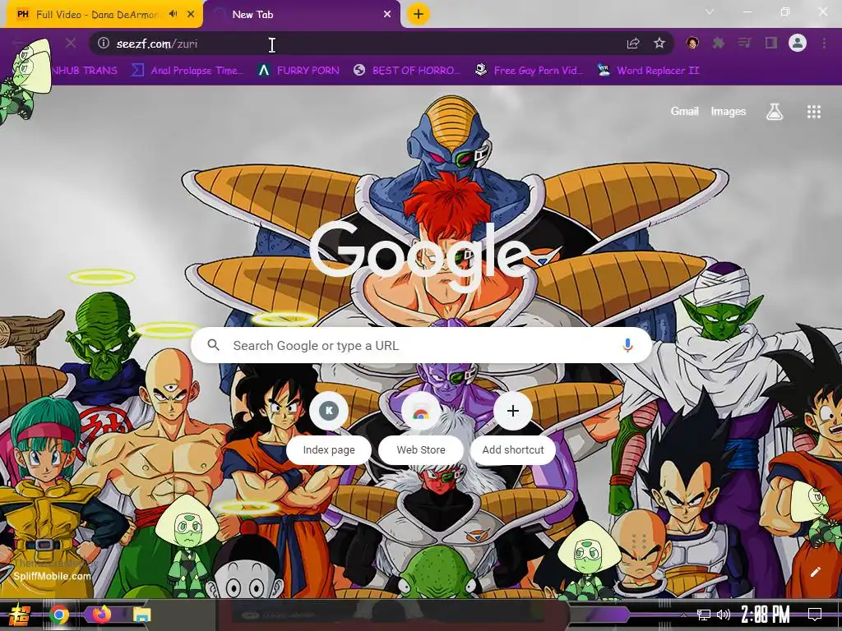Viewport: 842px width, 631px height.
Task: Open Chrome three-dot menu
Action: (x=824, y=44)
